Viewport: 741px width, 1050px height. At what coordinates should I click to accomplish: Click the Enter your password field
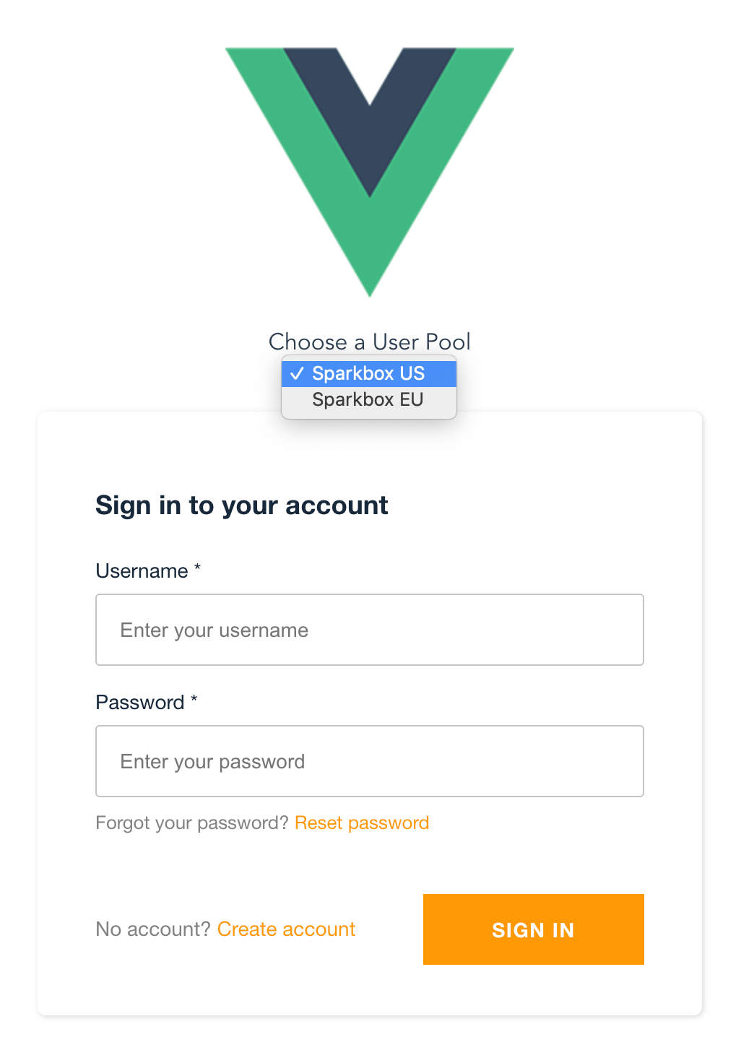click(x=369, y=761)
